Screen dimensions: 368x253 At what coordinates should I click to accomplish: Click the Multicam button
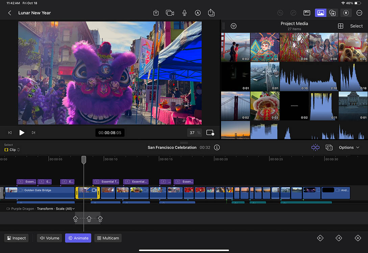coord(108,238)
